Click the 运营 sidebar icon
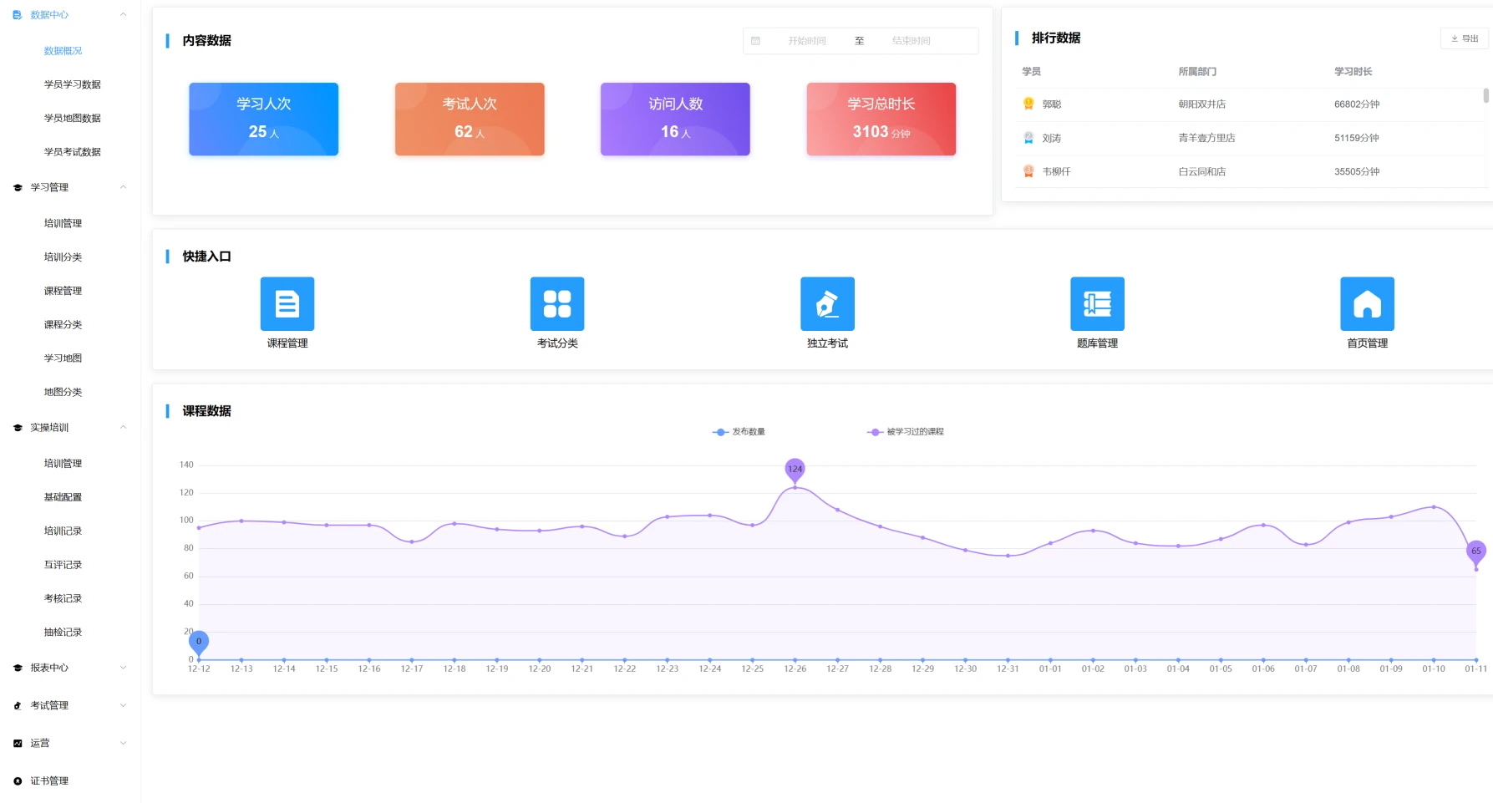 (x=18, y=744)
